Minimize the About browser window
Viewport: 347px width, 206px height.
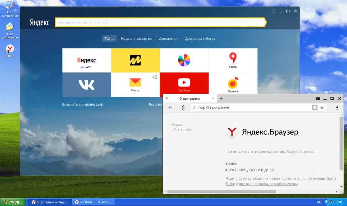coord(325,98)
